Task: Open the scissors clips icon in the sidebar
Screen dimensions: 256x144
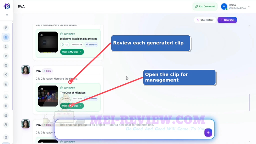Action: [x=6, y=47]
